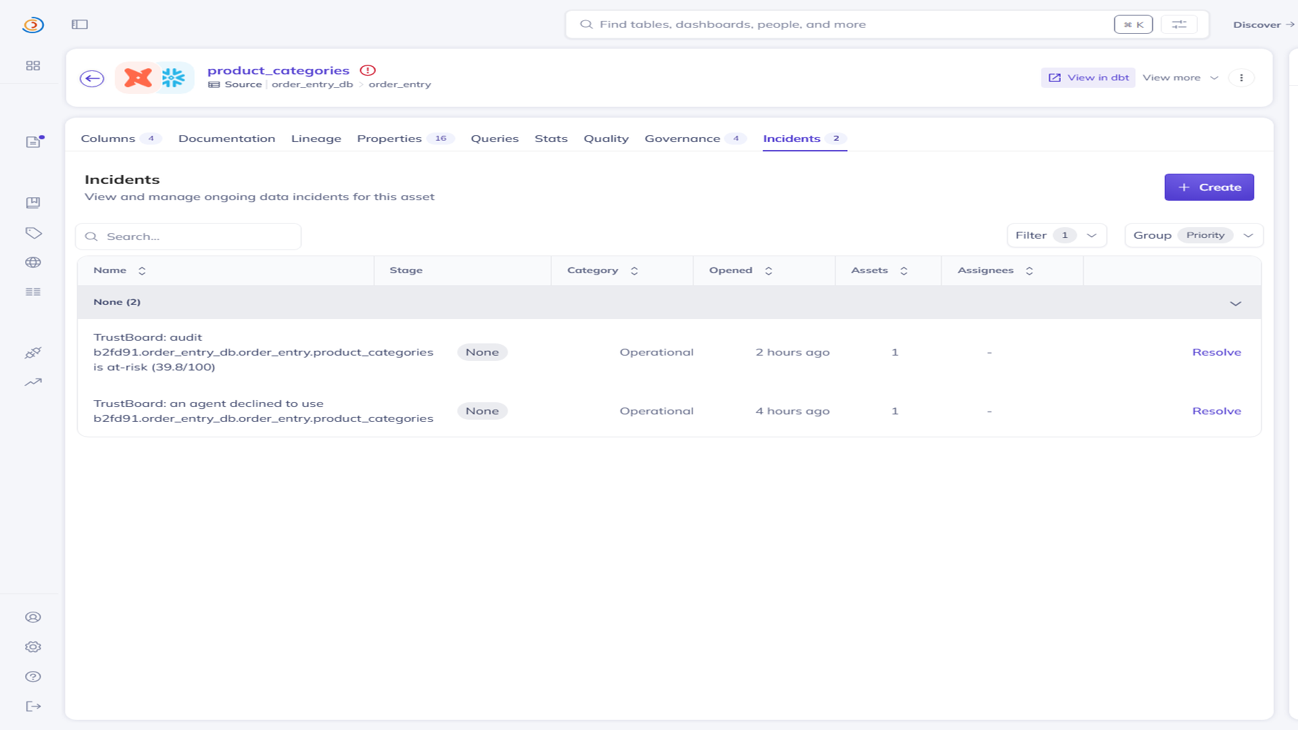This screenshot has width=1298, height=730.
Task: Open the Lineage tab
Action: (x=316, y=139)
